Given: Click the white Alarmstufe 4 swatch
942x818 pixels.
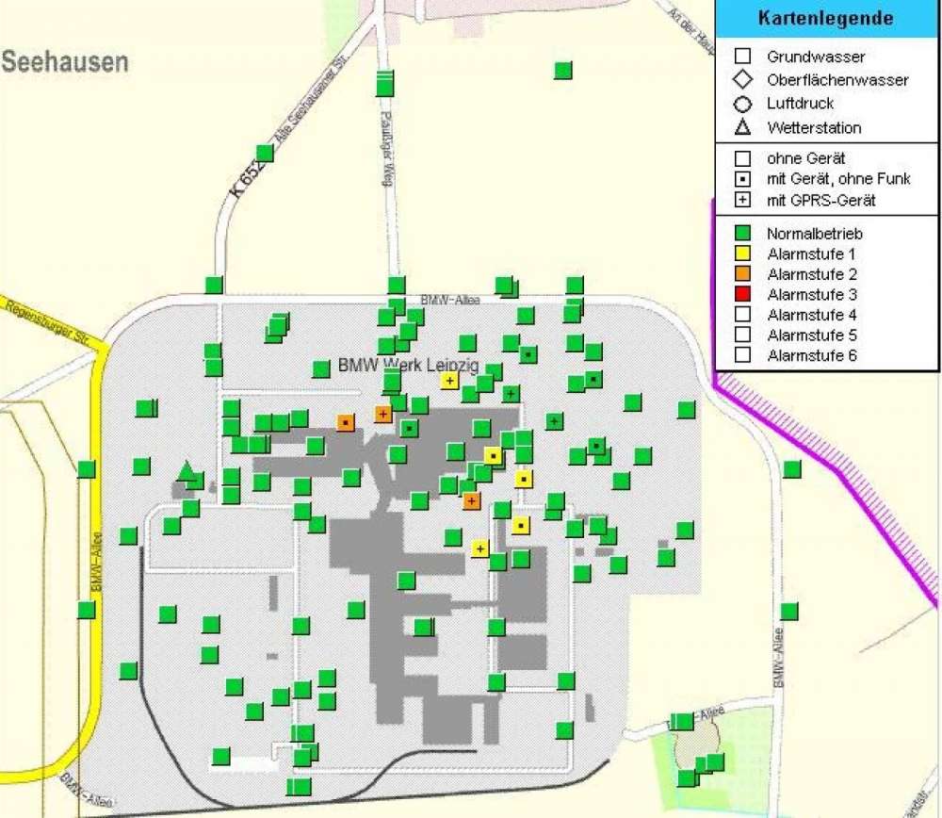Looking at the screenshot, I should [742, 315].
